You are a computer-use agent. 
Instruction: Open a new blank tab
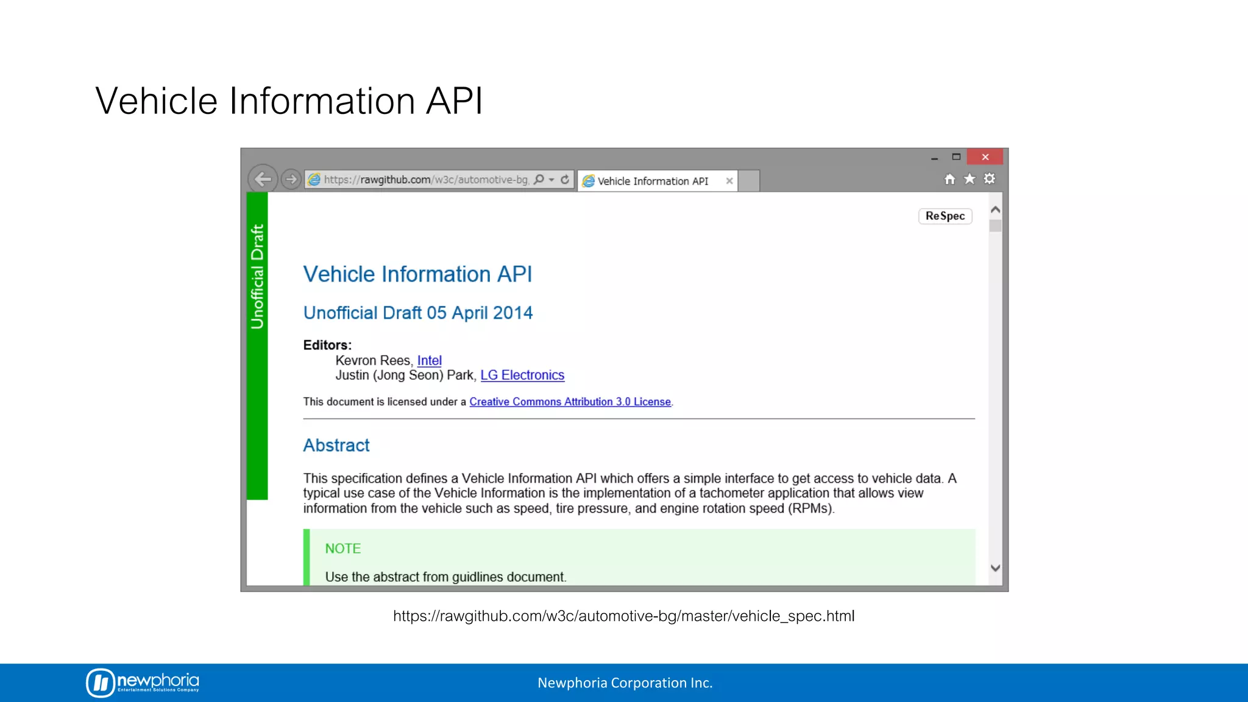[x=749, y=181]
